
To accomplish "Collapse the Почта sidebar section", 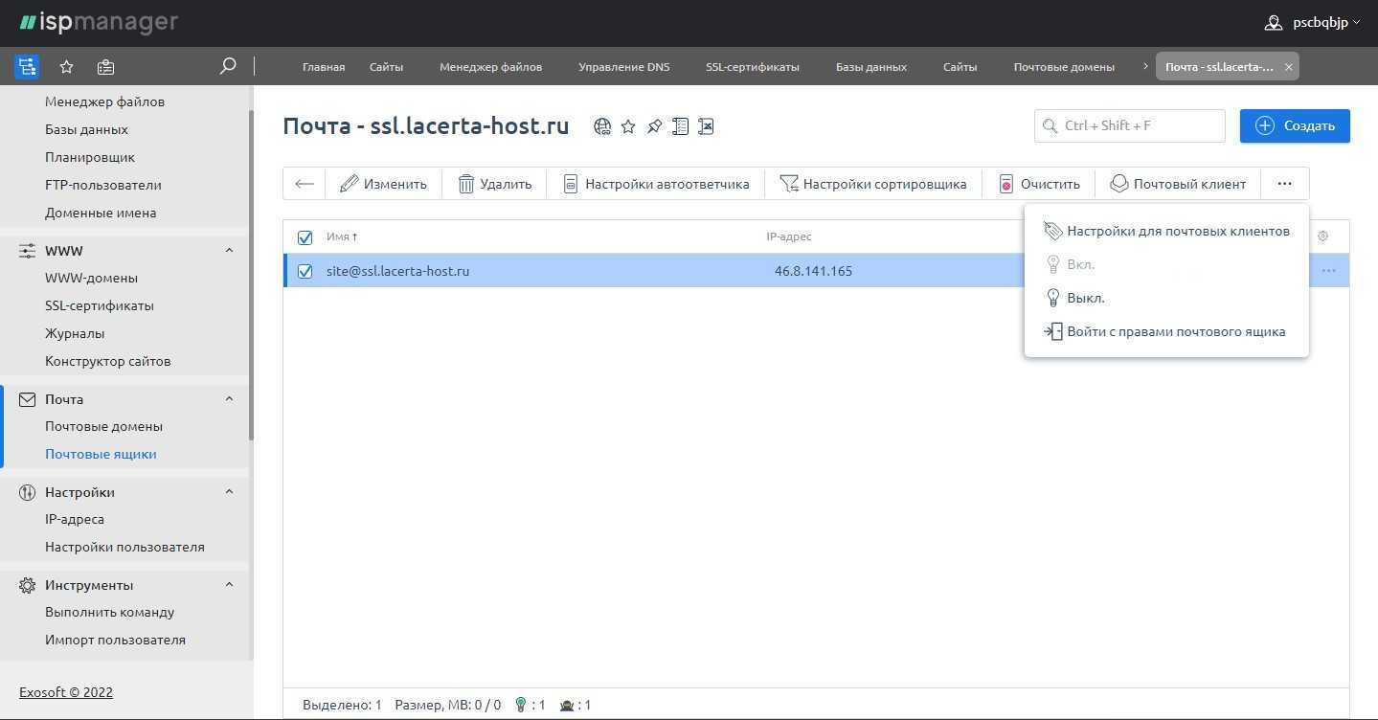I will click(x=229, y=399).
